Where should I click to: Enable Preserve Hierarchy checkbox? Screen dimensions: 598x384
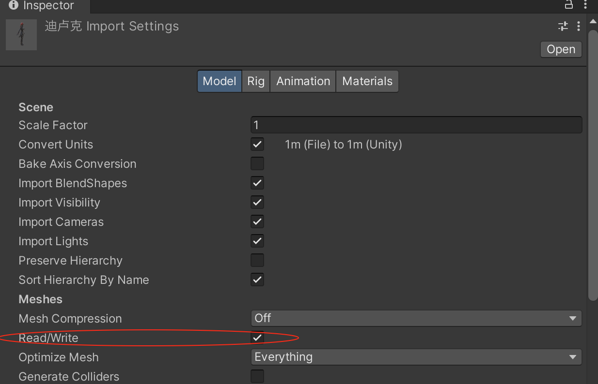(257, 261)
